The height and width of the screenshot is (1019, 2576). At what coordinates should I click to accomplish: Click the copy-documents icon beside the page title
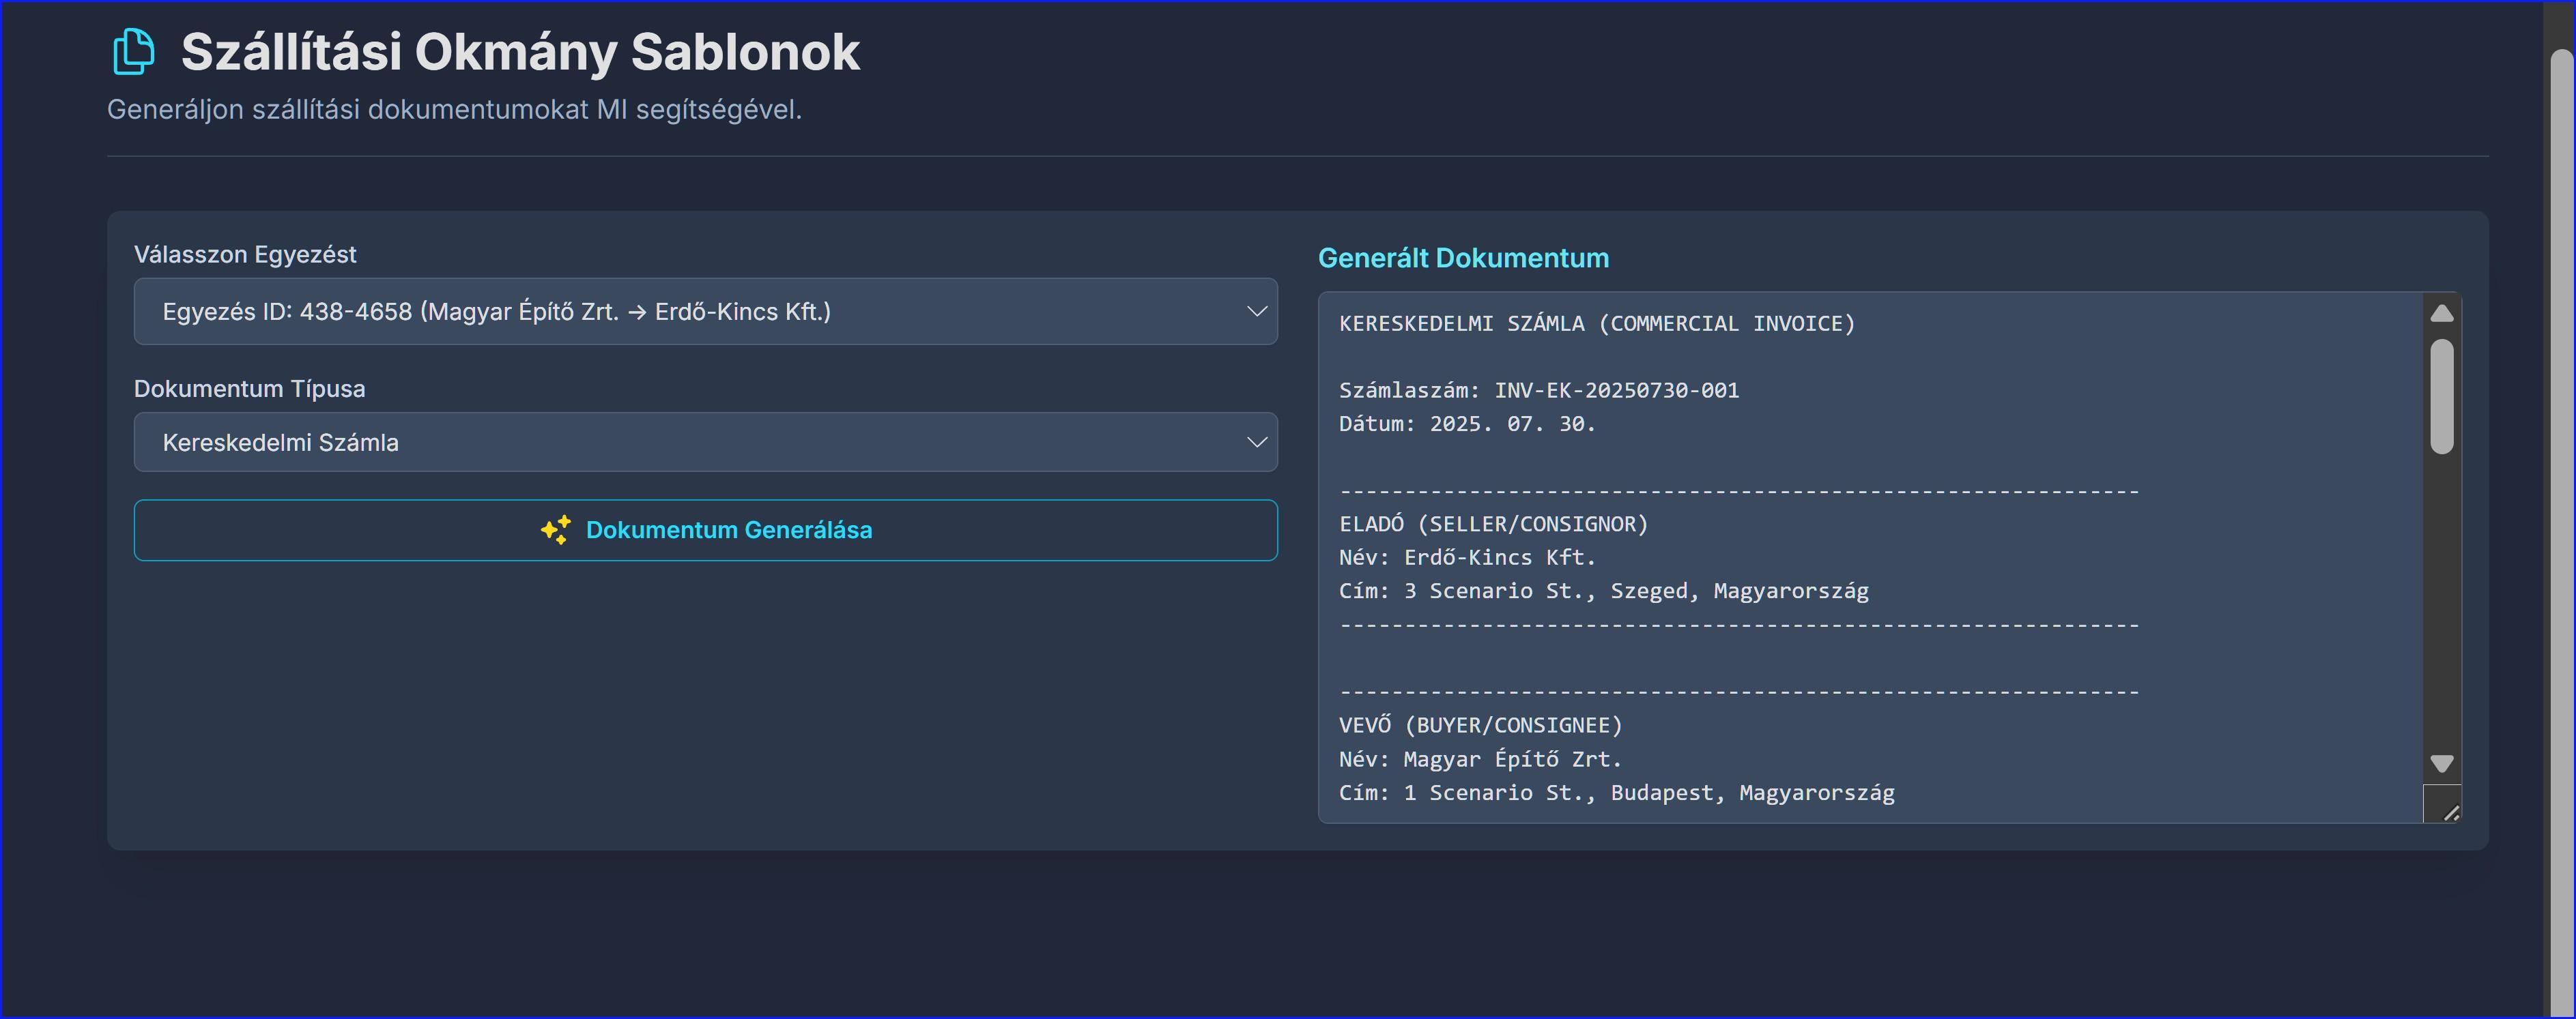point(133,52)
